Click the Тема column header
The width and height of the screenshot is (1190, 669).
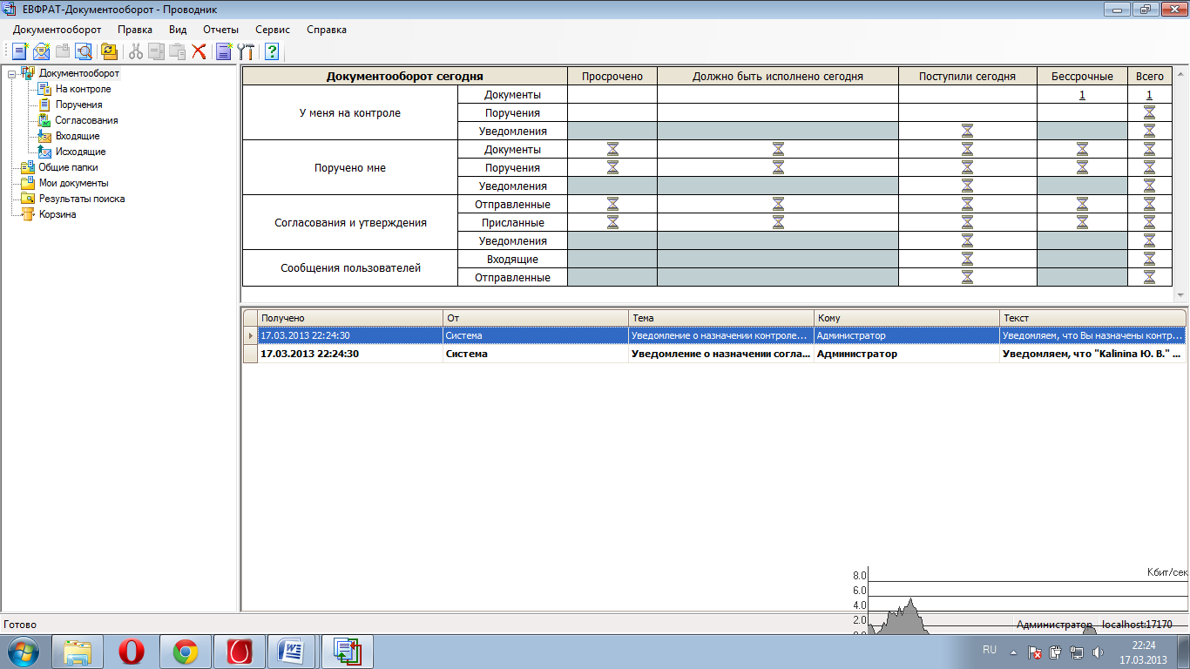(x=721, y=319)
